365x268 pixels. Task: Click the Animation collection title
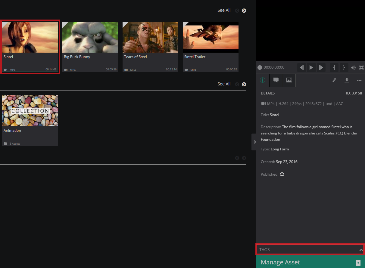pos(12,131)
